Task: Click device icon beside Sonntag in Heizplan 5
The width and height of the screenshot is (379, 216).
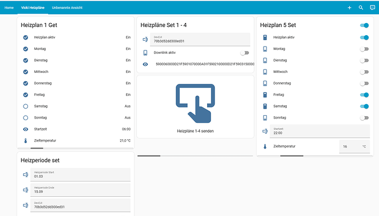Action: pyautogui.click(x=265, y=118)
